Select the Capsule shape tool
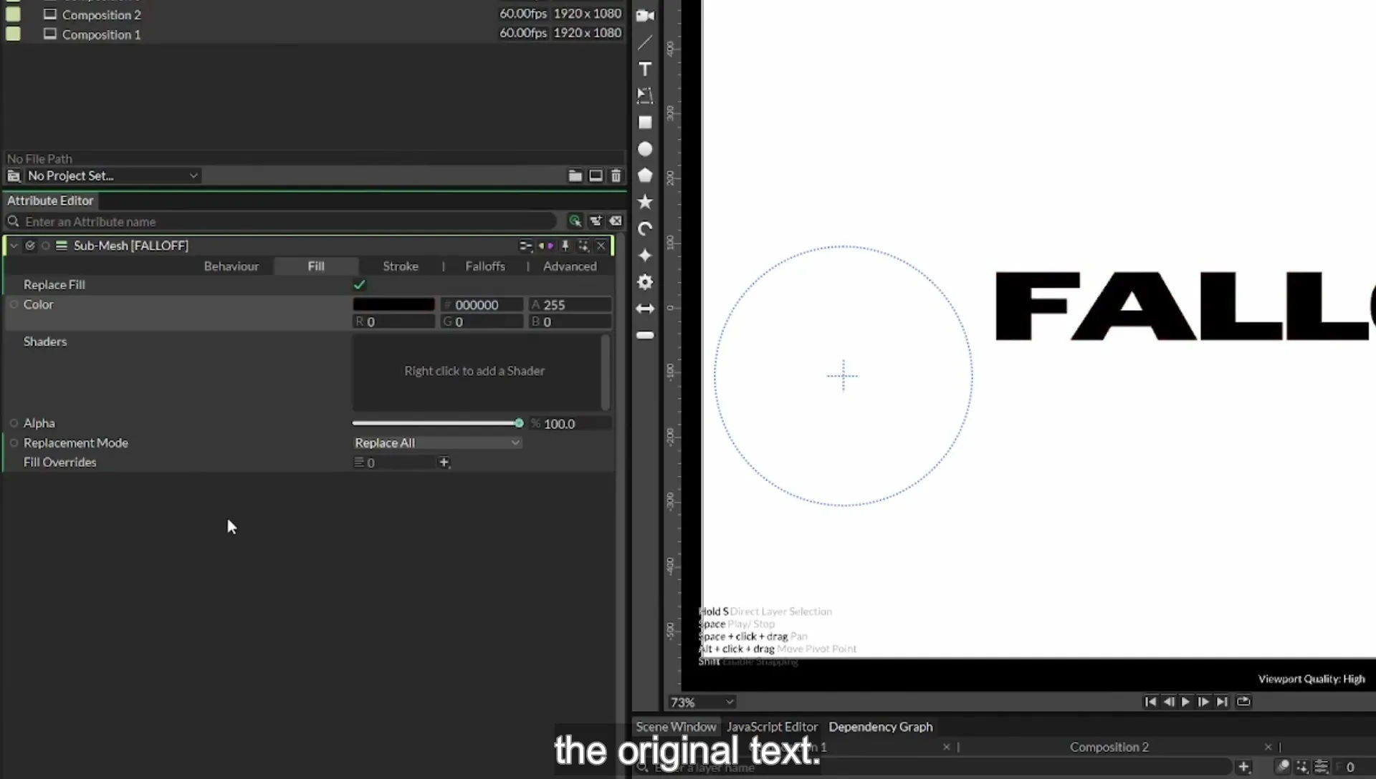The width and height of the screenshot is (1376, 779). pyautogui.click(x=645, y=335)
